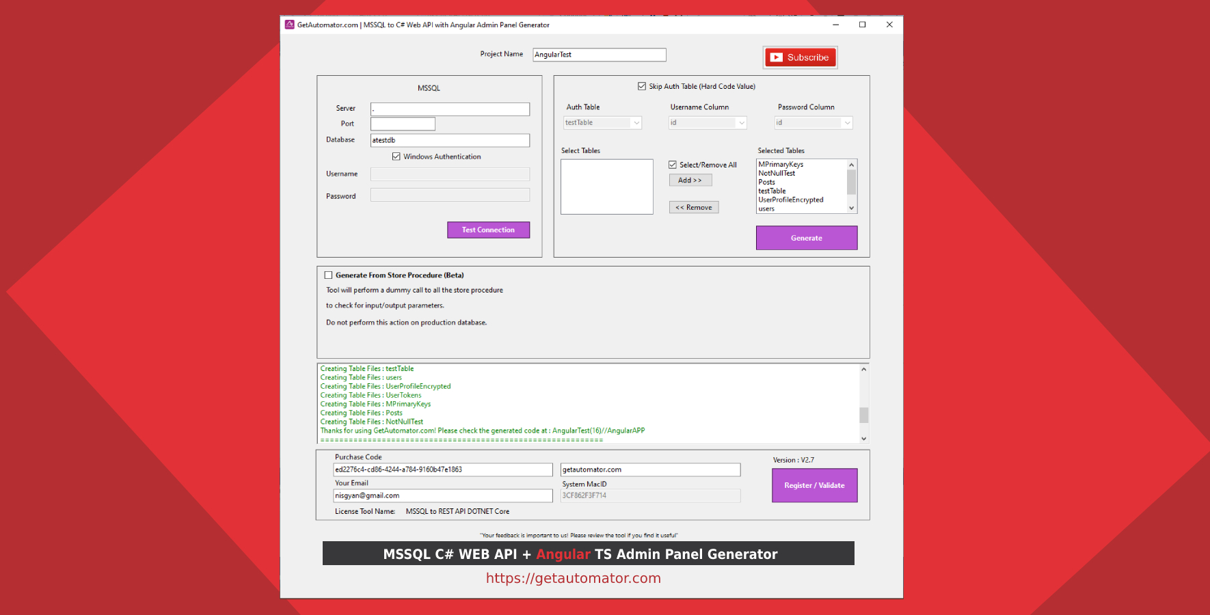
Task: Select Posts in Selected Tables list
Action: pos(766,182)
